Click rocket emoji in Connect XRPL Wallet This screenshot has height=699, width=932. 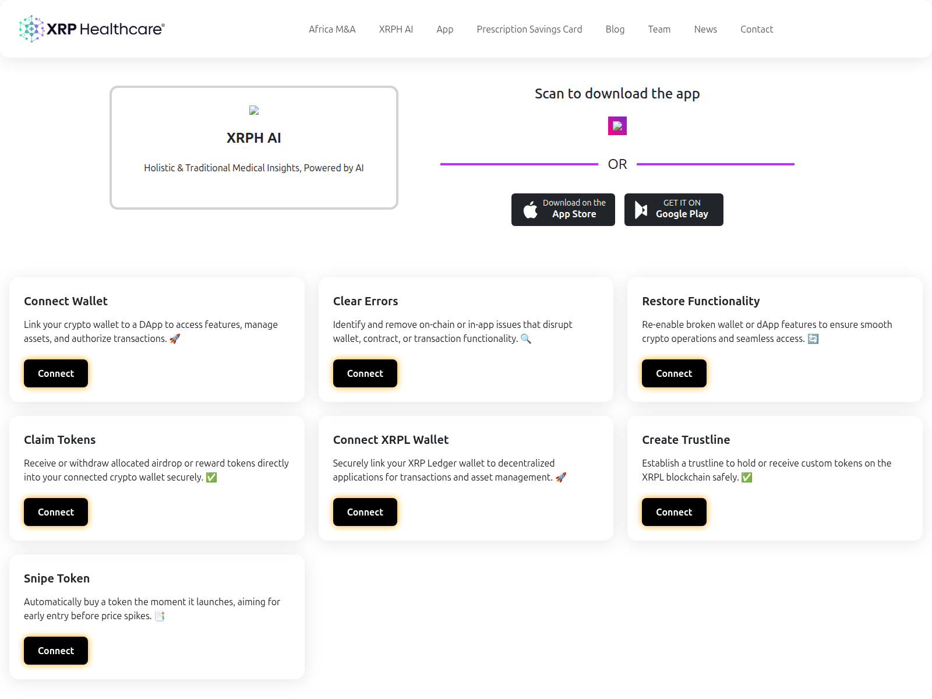pyautogui.click(x=561, y=477)
